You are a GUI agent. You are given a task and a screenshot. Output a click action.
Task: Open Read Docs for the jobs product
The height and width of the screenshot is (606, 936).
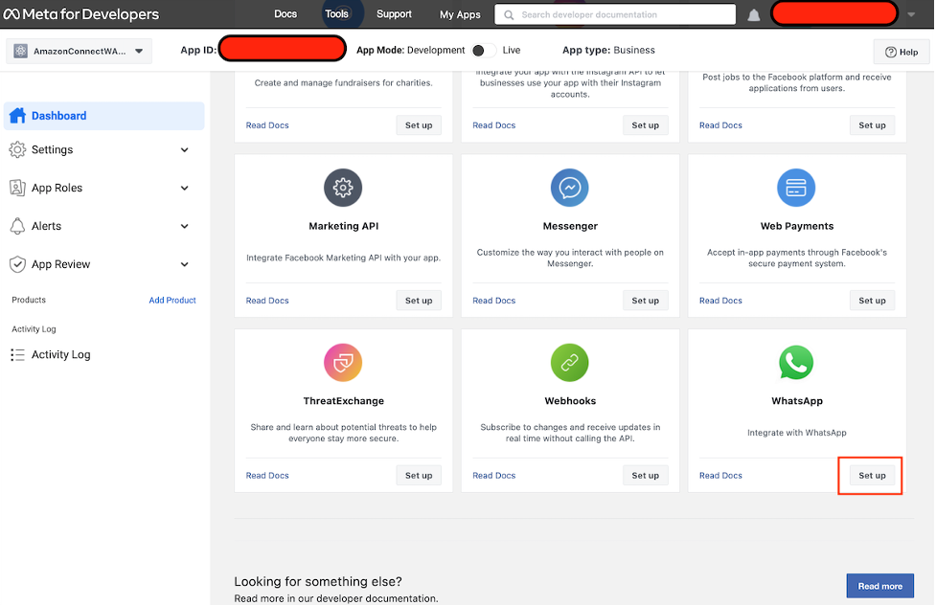point(720,125)
